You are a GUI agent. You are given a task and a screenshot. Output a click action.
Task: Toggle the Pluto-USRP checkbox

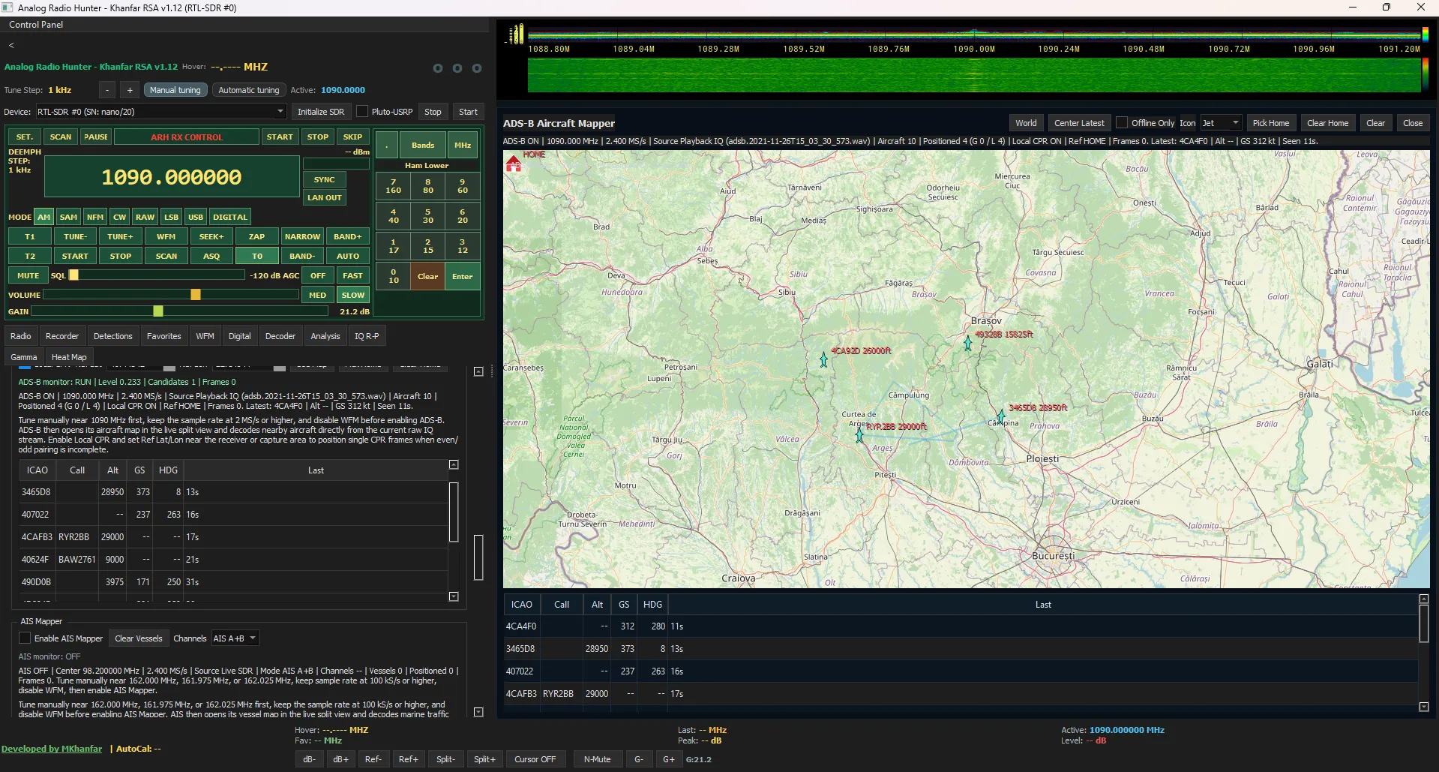362,112
